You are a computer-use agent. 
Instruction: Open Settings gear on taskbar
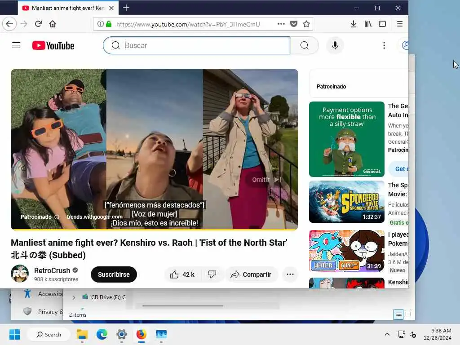coord(121,334)
